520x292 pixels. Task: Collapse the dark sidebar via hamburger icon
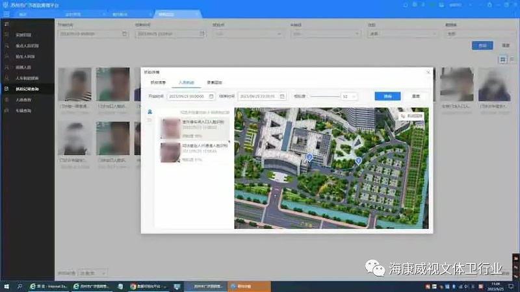[6, 24]
